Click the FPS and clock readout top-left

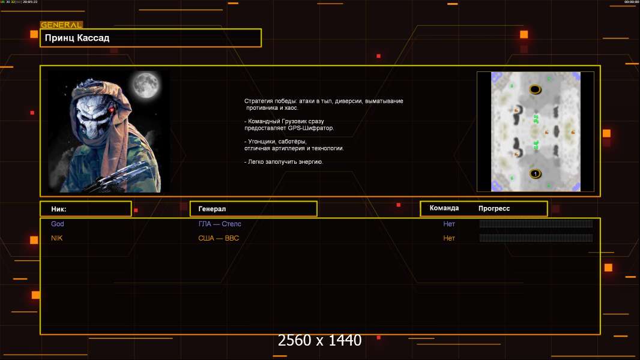19,2
